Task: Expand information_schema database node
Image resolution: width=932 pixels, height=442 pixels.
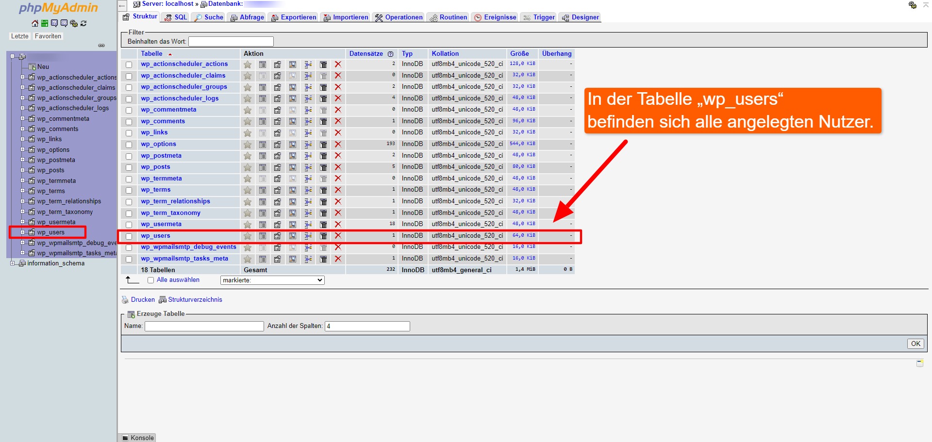Action: 13,263
